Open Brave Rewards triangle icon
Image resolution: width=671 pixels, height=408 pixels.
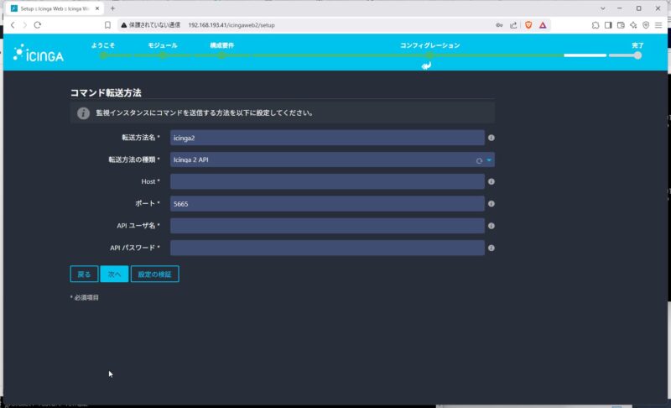click(x=543, y=25)
